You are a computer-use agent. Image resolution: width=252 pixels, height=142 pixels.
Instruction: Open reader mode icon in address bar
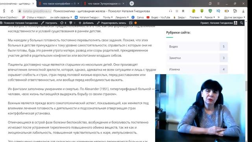point(177,11)
